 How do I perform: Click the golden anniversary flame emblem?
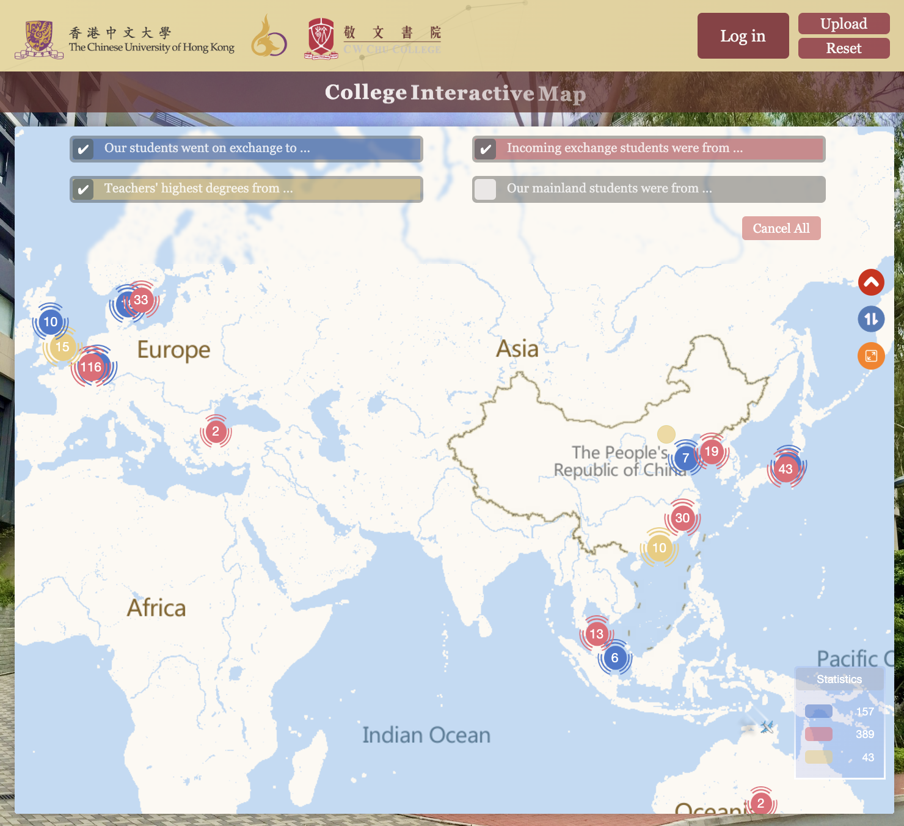point(269,37)
